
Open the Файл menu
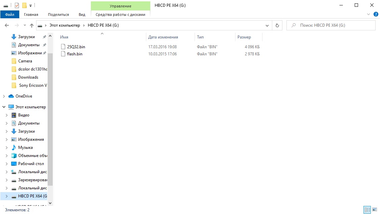(x=10, y=15)
